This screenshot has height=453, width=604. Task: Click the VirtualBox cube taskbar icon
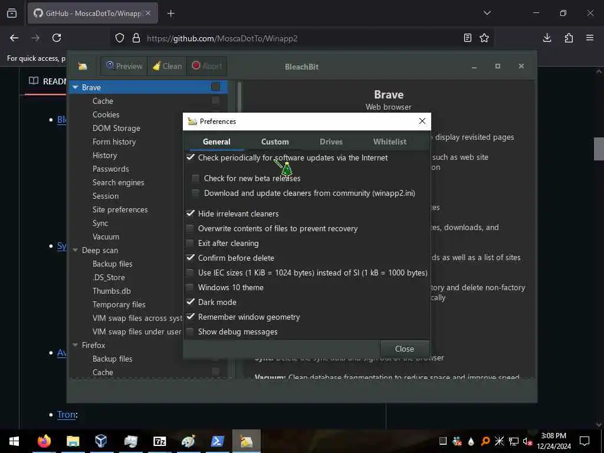pos(101,441)
